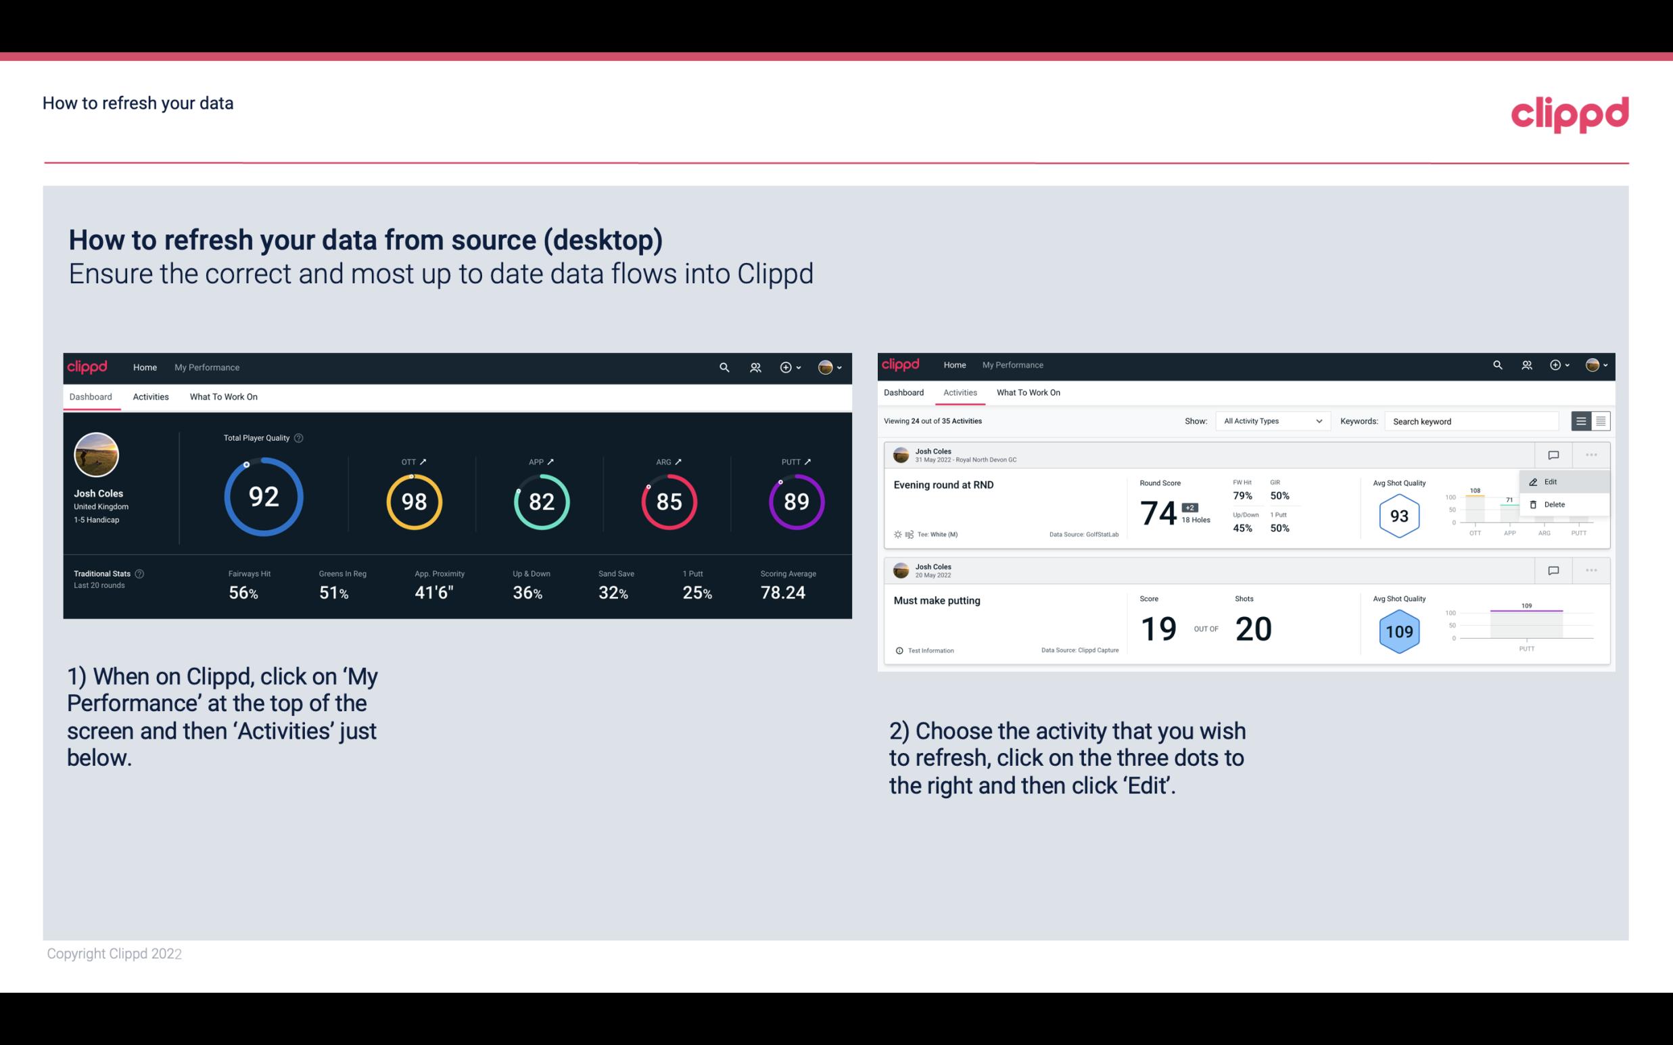
Task: Click the 'Delete' button in the activity menu
Action: [x=1554, y=504]
